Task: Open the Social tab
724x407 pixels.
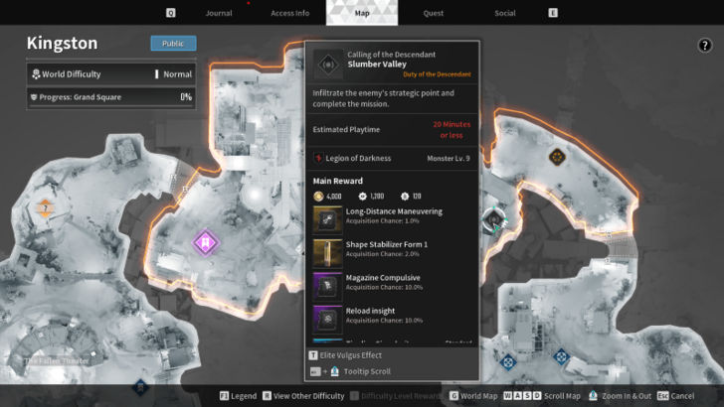Action: 505,13
